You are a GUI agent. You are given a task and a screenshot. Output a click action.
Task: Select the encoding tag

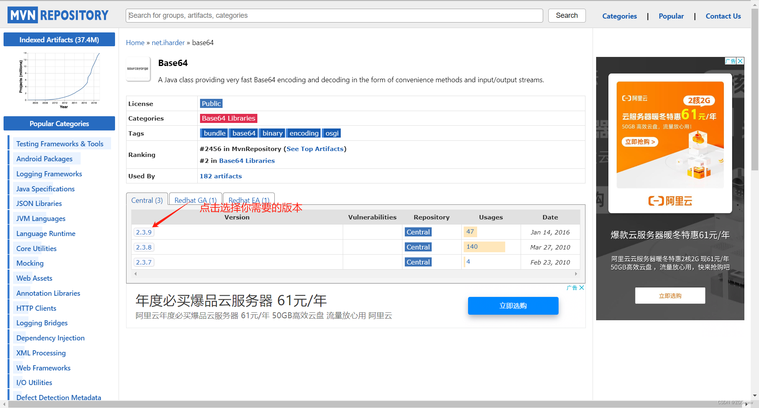click(x=303, y=133)
